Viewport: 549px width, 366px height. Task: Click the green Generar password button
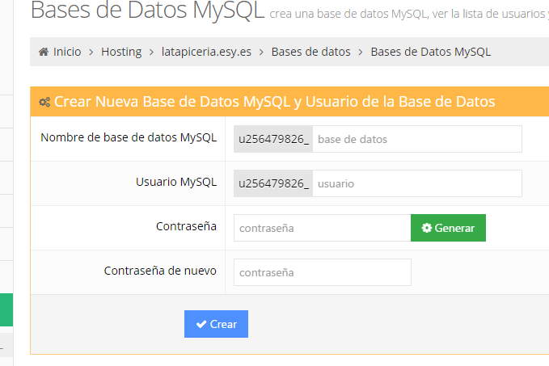coord(448,228)
